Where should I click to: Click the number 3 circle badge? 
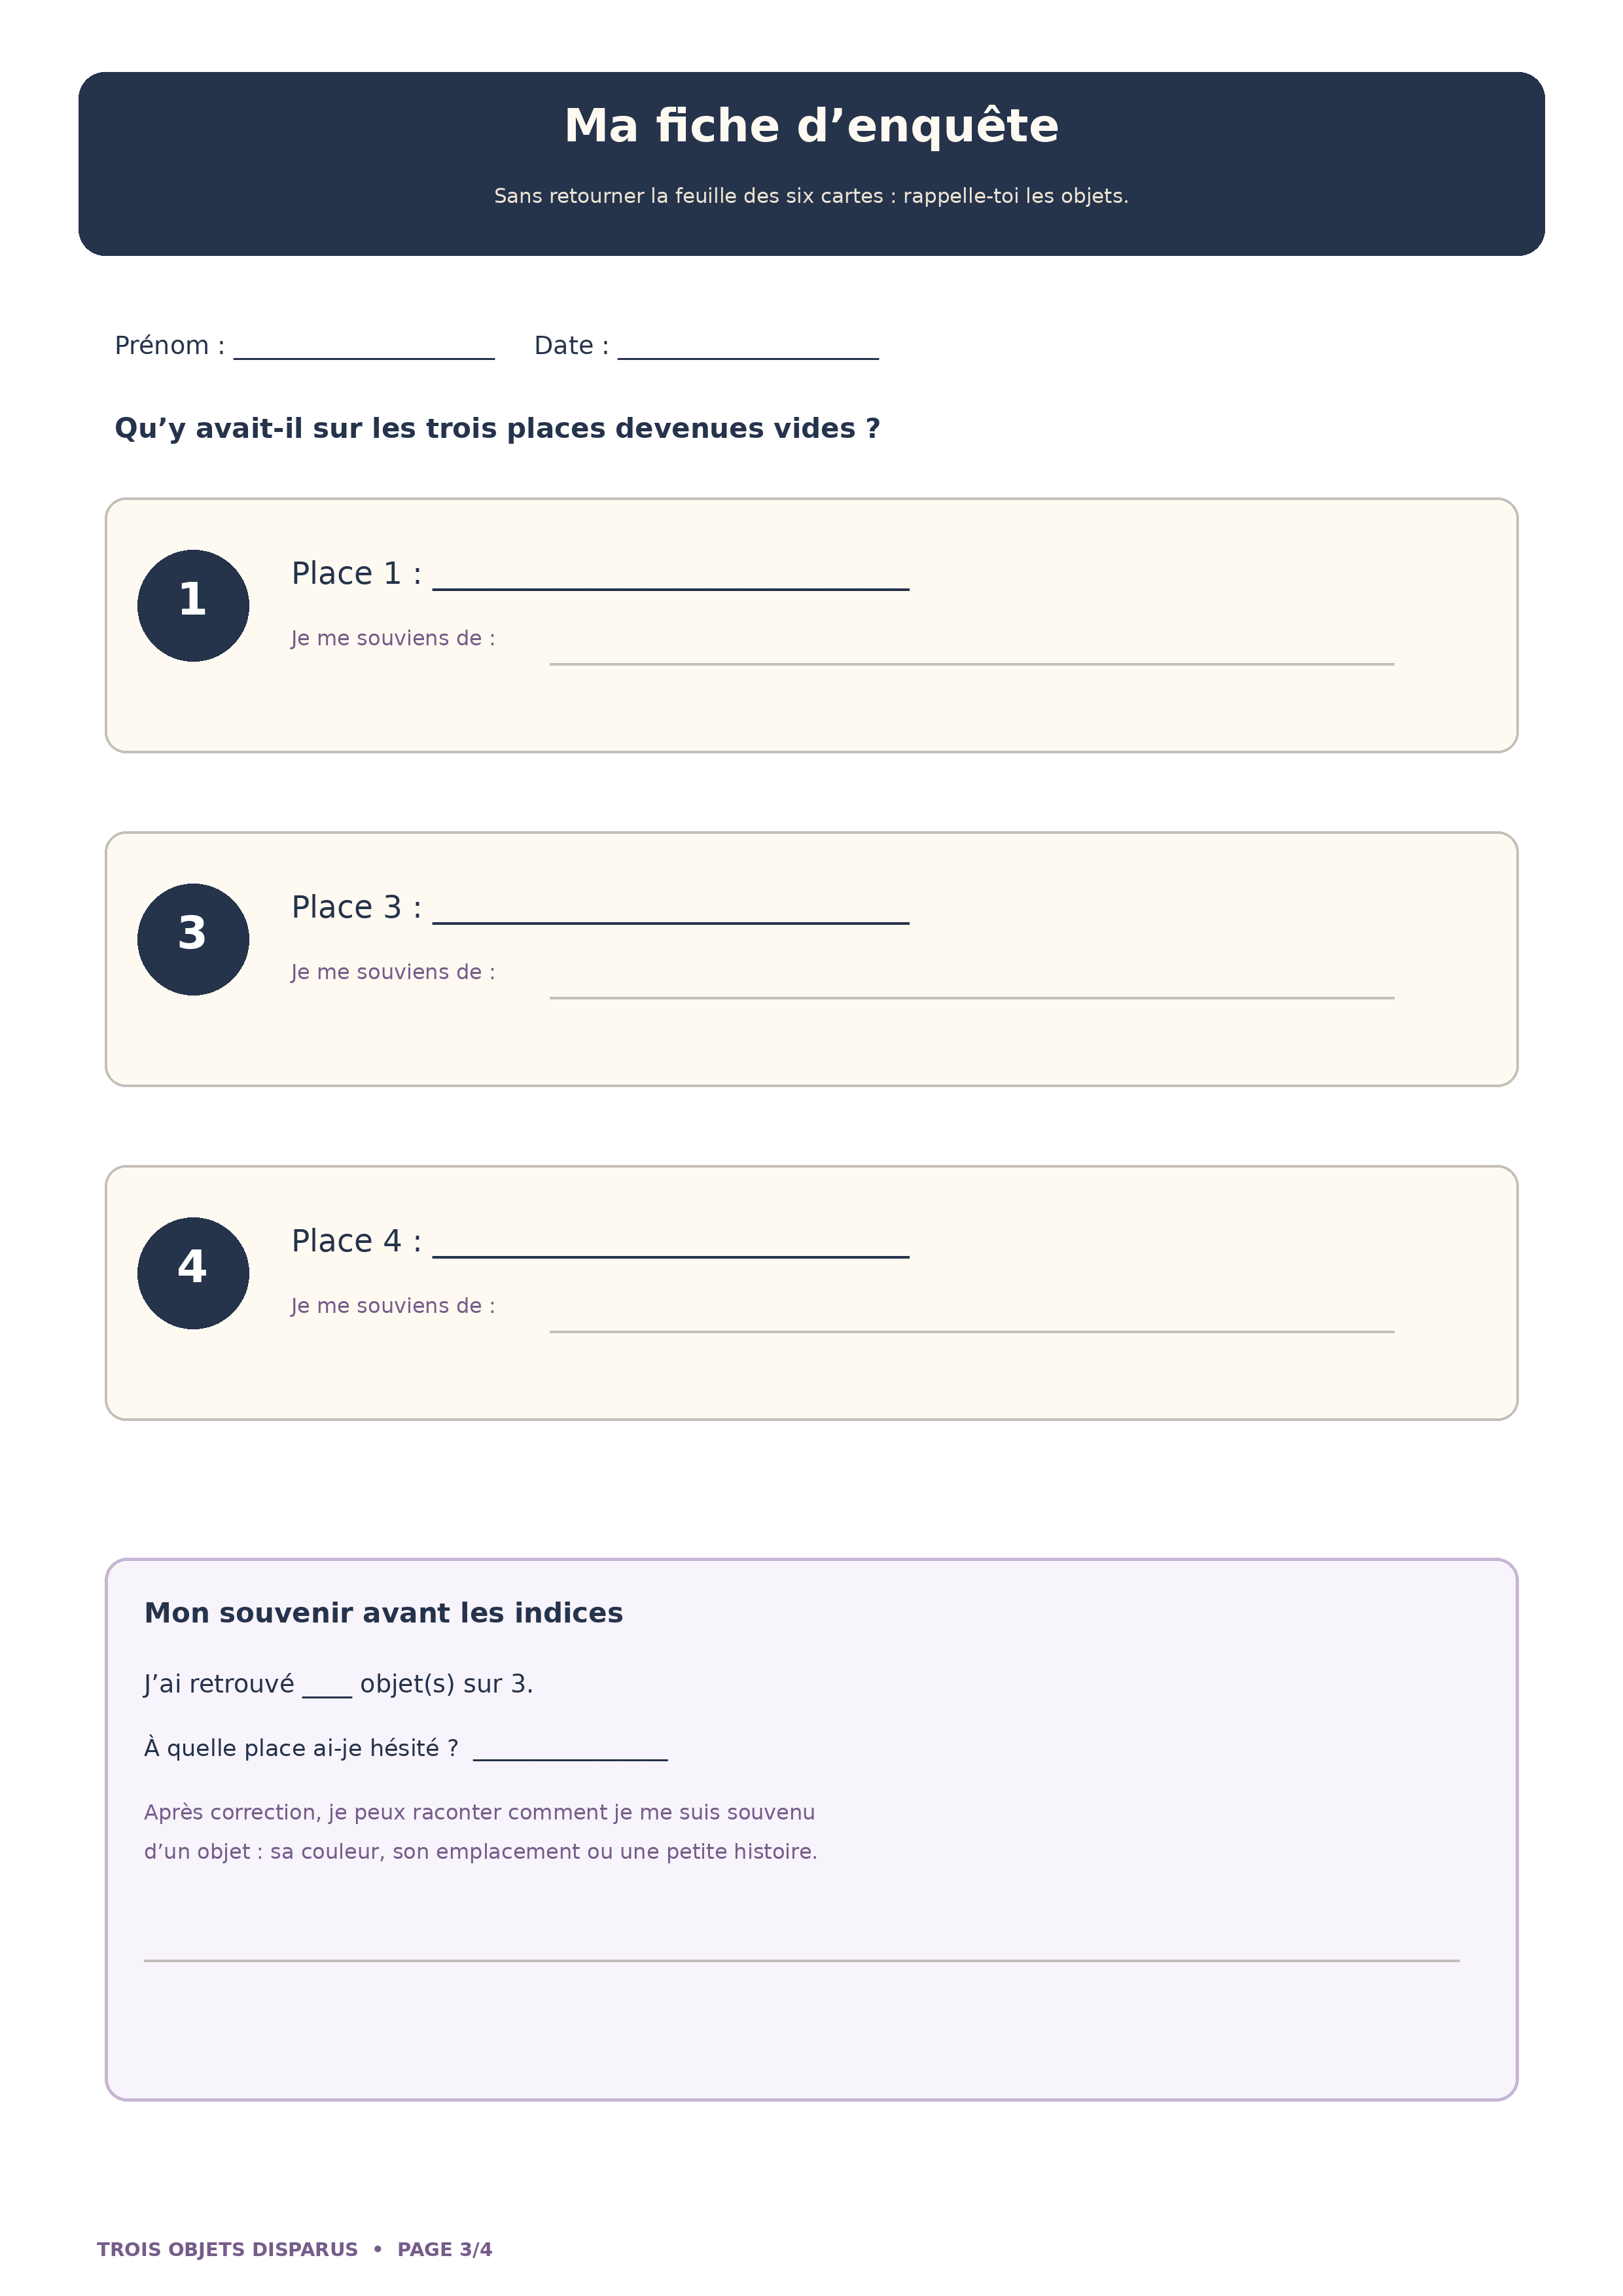pyautogui.click(x=193, y=939)
